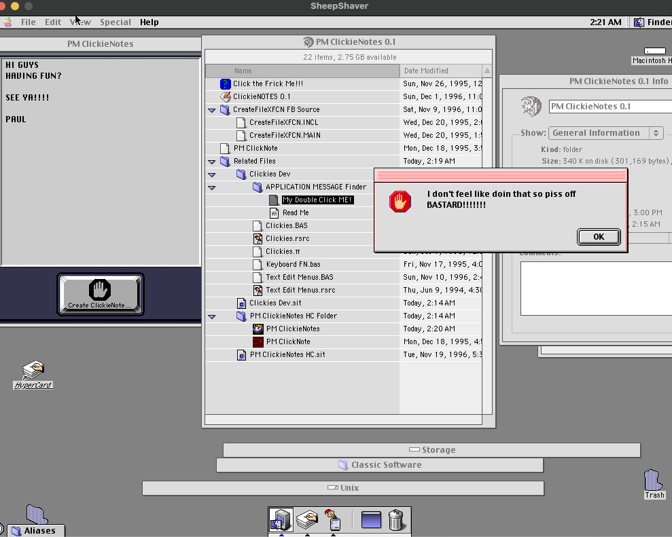Open the View menu
This screenshot has width=672, height=537.
tap(81, 22)
